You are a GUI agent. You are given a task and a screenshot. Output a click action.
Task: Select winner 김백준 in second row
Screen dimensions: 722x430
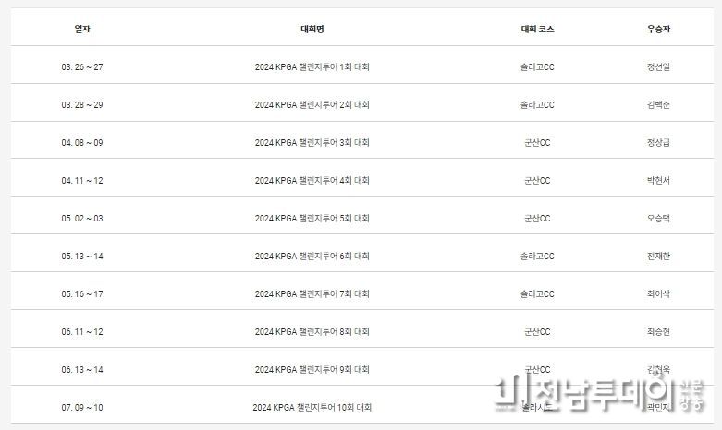point(658,105)
